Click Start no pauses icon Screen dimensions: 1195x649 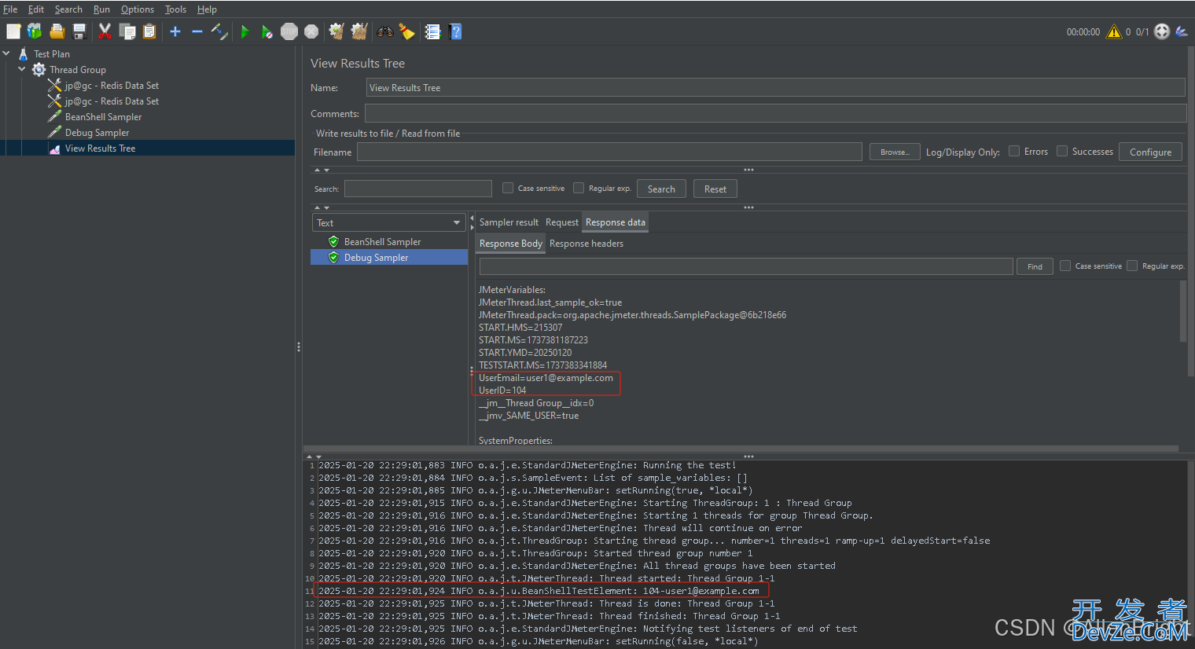point(267,31)
